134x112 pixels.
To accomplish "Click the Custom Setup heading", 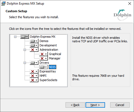I will pyautogui.click(x=16, y=11).
